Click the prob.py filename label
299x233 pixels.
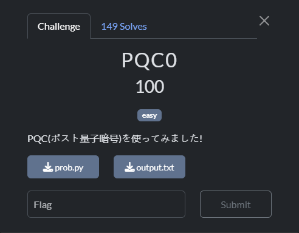point(69,167)
